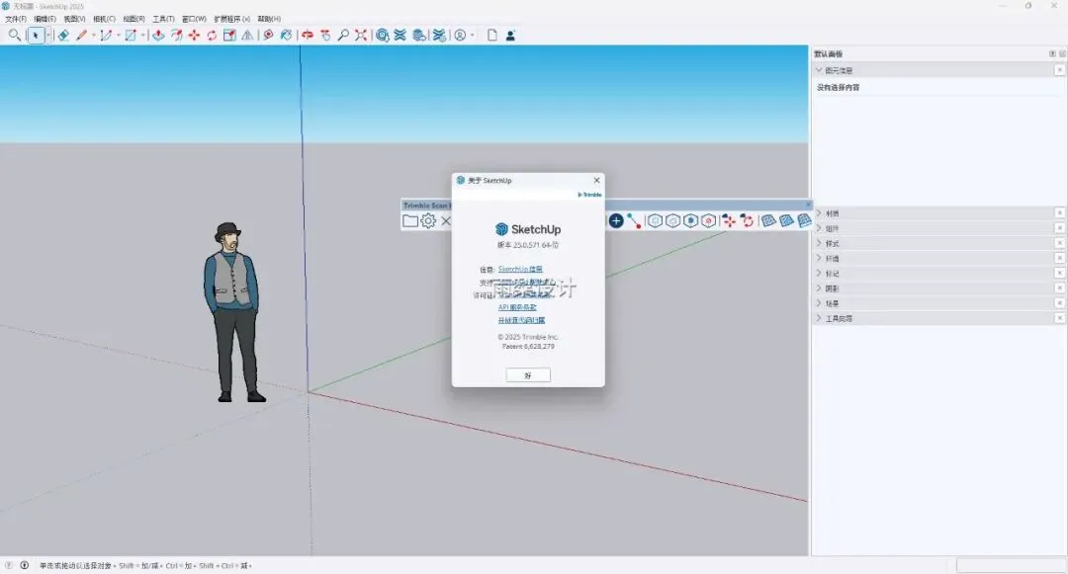Choose the Flip mirror tool
Screen dimensions: 1068x574
coord(247,36)
